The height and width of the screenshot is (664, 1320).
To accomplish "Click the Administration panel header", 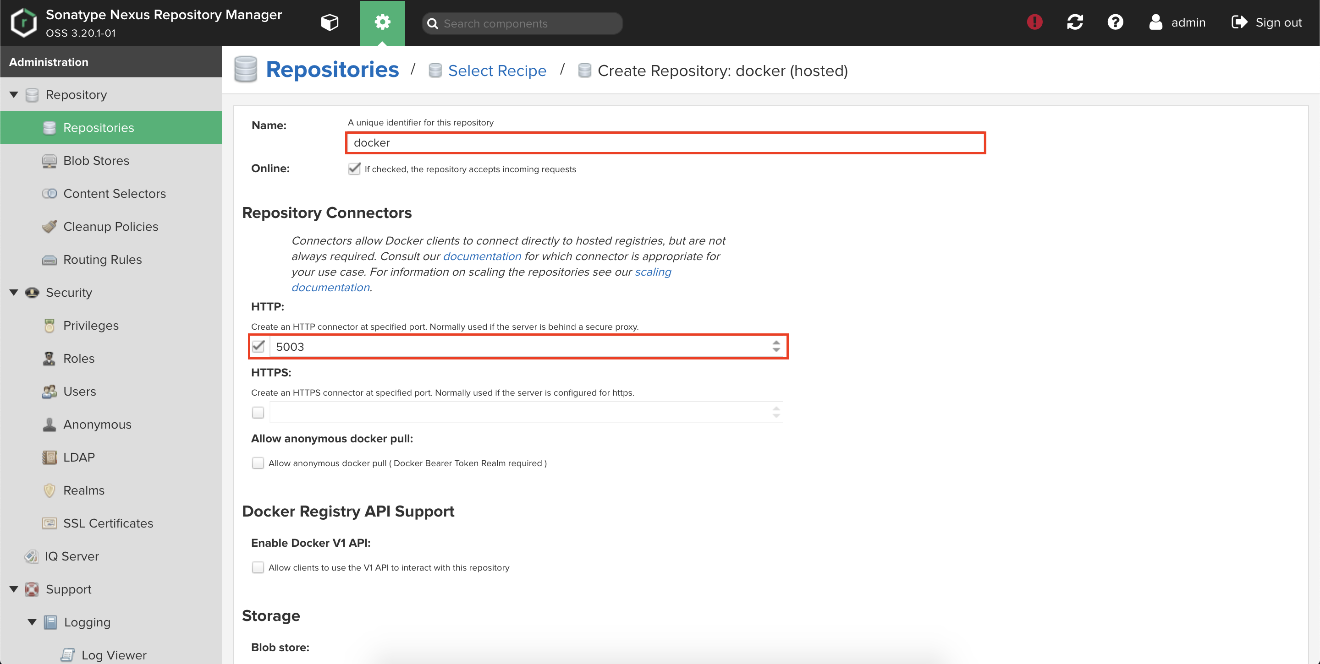I will 110,61.
